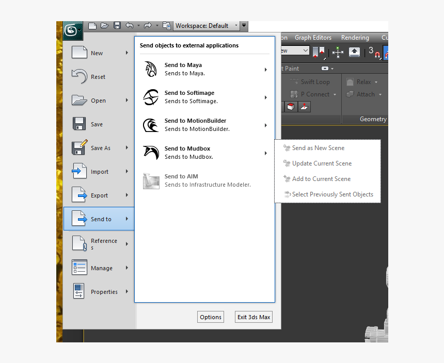Viewport: 444px width, 363px height.
Task: Expand the New submenu arrow
Action: tap(127, 53)
